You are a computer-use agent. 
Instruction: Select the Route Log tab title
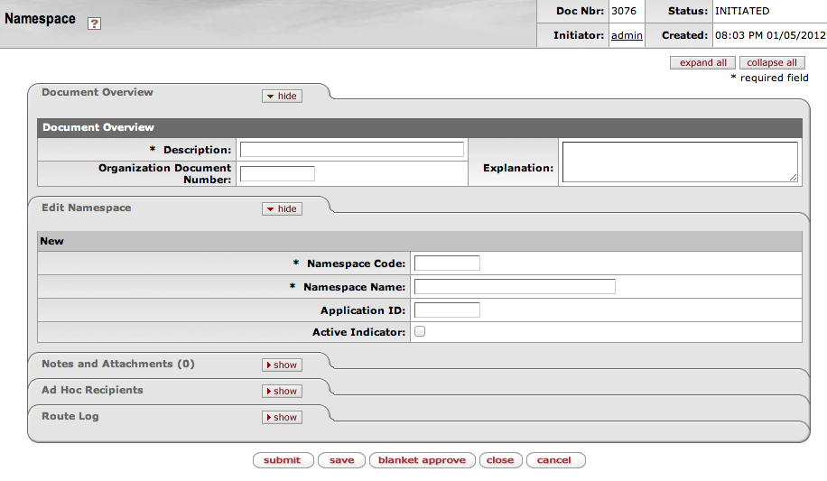click(70, 416)
